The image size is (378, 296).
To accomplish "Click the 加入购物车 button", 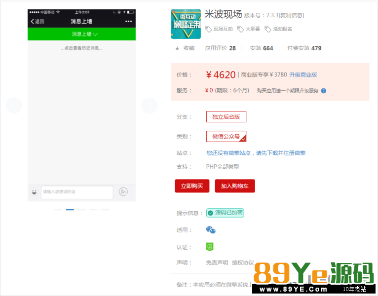I will tap(235, 186).
